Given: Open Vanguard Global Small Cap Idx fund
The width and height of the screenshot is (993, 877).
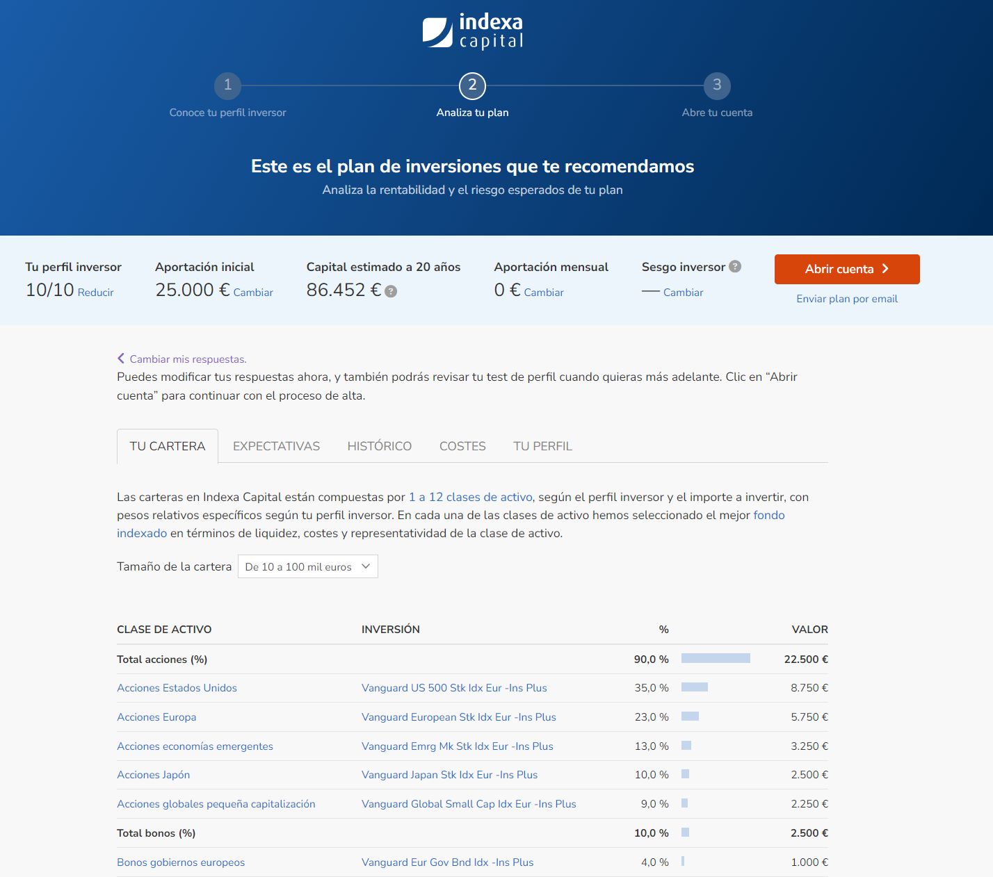Looking at the screenshot, I should (x=469, y=804).
